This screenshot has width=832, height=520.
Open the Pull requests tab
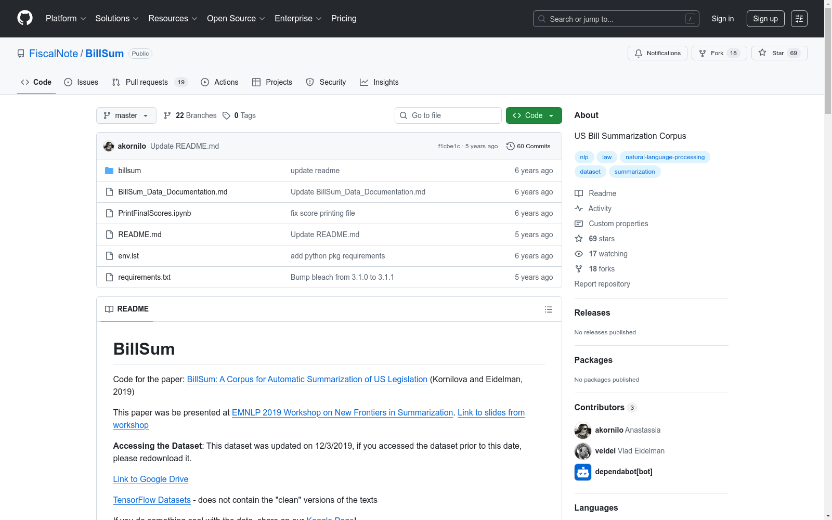[149, 82]
